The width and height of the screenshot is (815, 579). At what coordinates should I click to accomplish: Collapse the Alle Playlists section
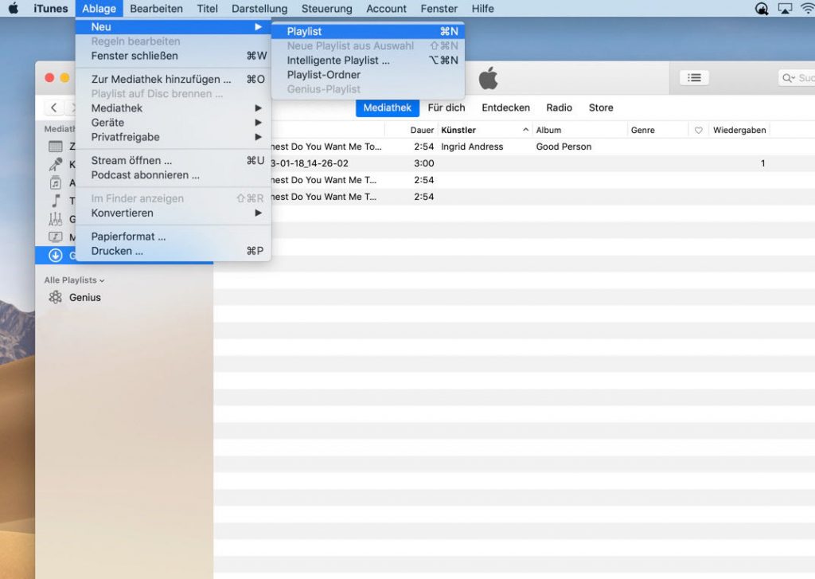(x=74, y=280)
